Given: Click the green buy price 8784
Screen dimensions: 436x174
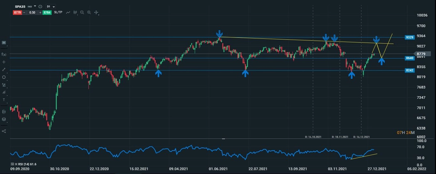Looking at the screenshot, I should pos(47,12).
